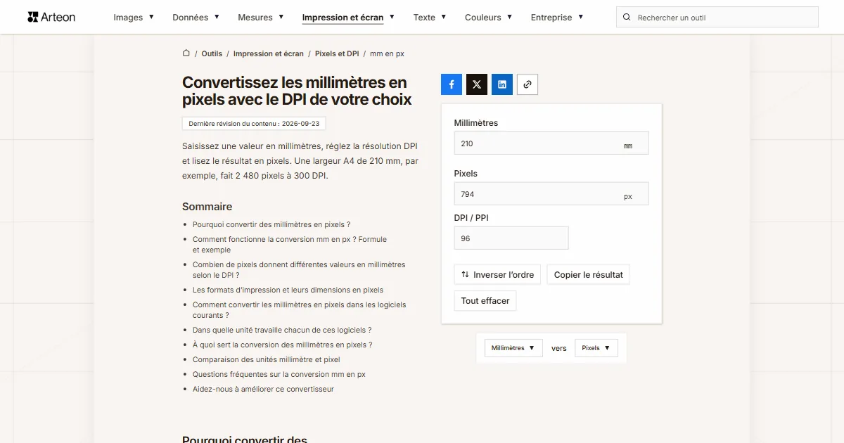Jump to Combien de pixels selon le DPI
Screen dimensions: 844x443
(299, 270)
